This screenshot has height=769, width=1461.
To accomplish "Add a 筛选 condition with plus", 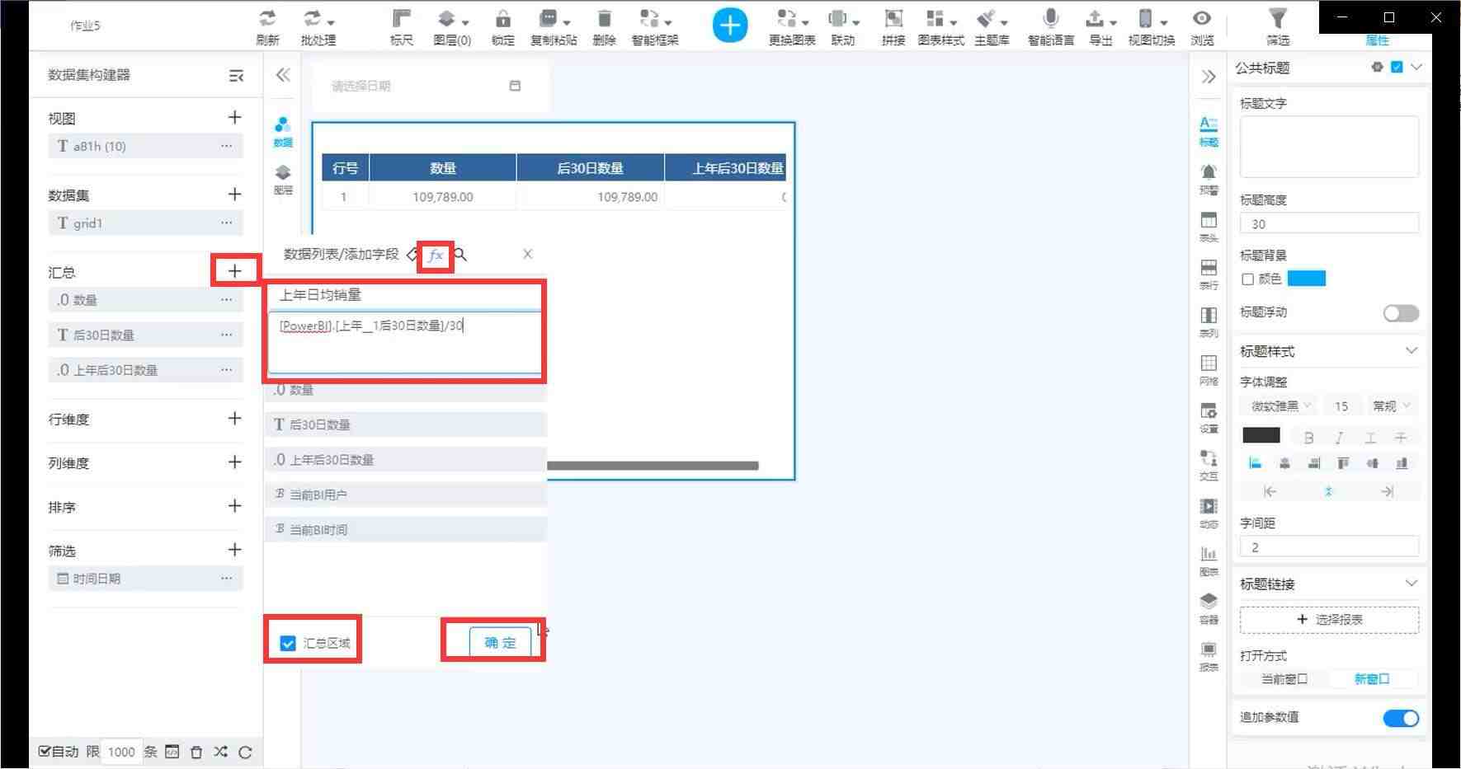I will click(x=234, y=549).
